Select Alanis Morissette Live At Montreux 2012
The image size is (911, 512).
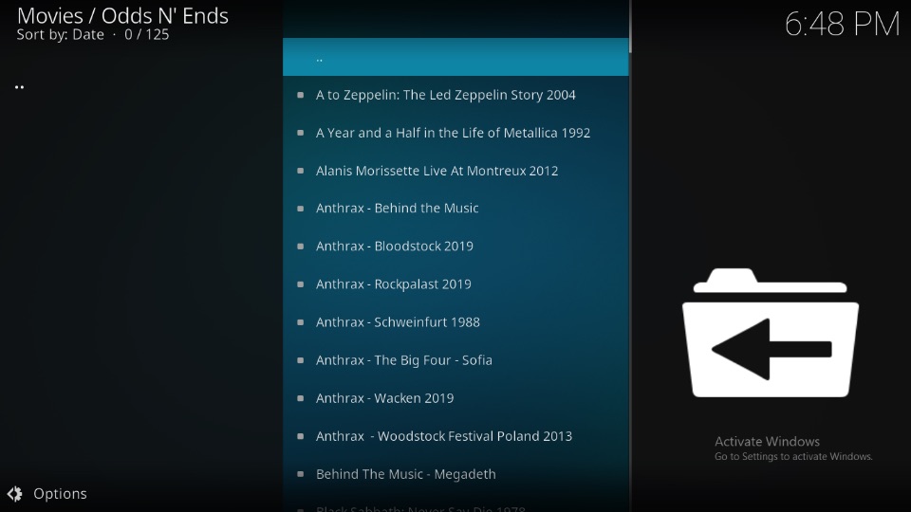click(x=455, y=171)
